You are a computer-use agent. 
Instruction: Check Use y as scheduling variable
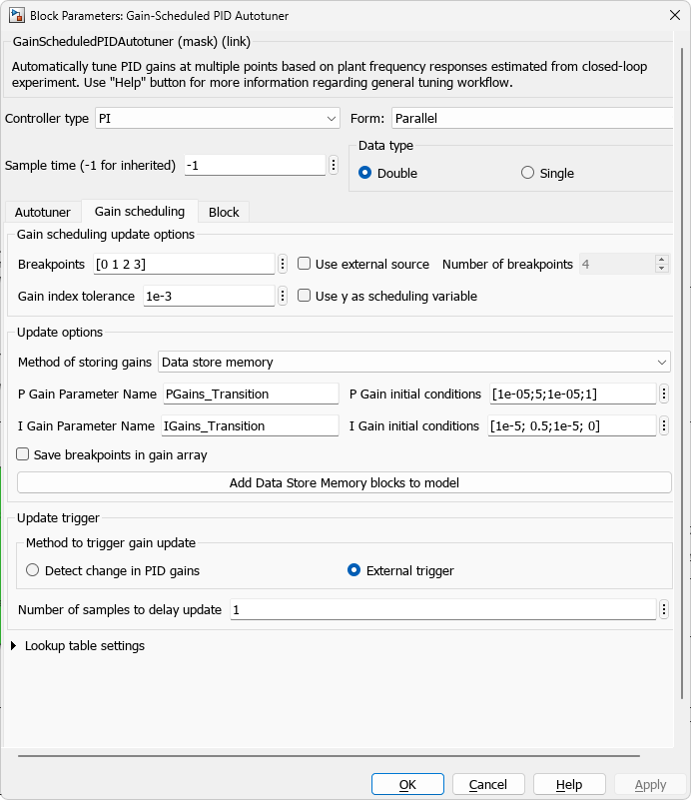(x=305, y=296)
